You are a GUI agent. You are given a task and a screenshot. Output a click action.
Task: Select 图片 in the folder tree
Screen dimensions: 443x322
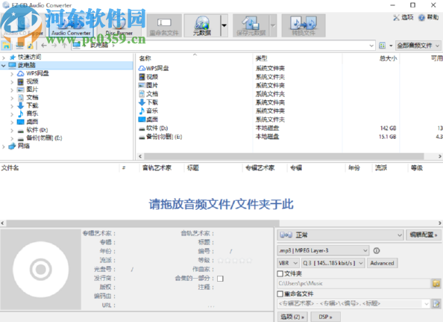[32, 90]
